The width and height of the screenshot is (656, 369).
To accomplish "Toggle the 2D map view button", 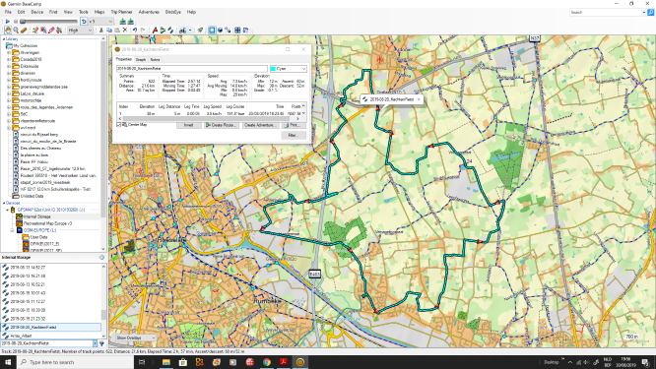I will click(212, 31).
